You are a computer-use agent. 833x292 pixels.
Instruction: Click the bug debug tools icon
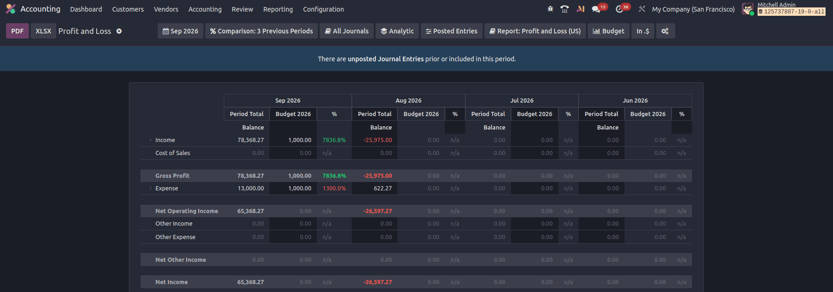click(551, 9)
